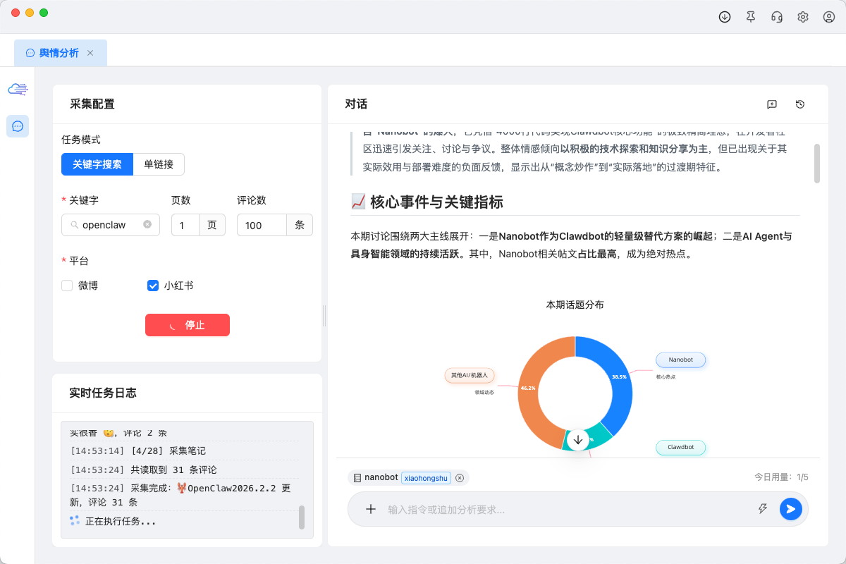
Task: Close the 舆情分析 tab
Action: tap(90, 53)
